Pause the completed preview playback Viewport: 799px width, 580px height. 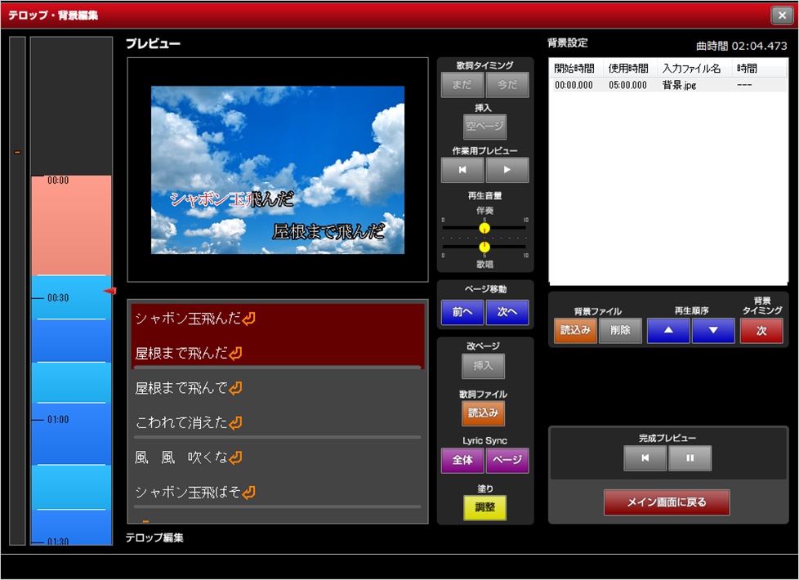[x=690, y=458]
